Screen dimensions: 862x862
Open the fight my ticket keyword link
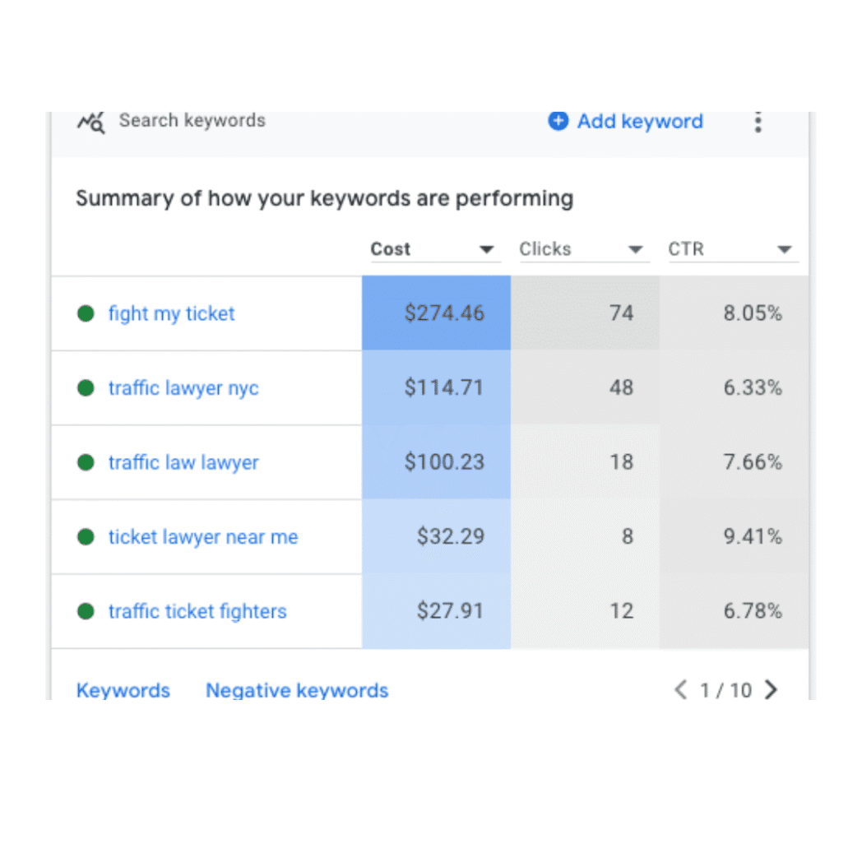[x=171, y=313]
